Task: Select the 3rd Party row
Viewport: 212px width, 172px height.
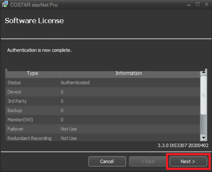Action: (103, 101)
